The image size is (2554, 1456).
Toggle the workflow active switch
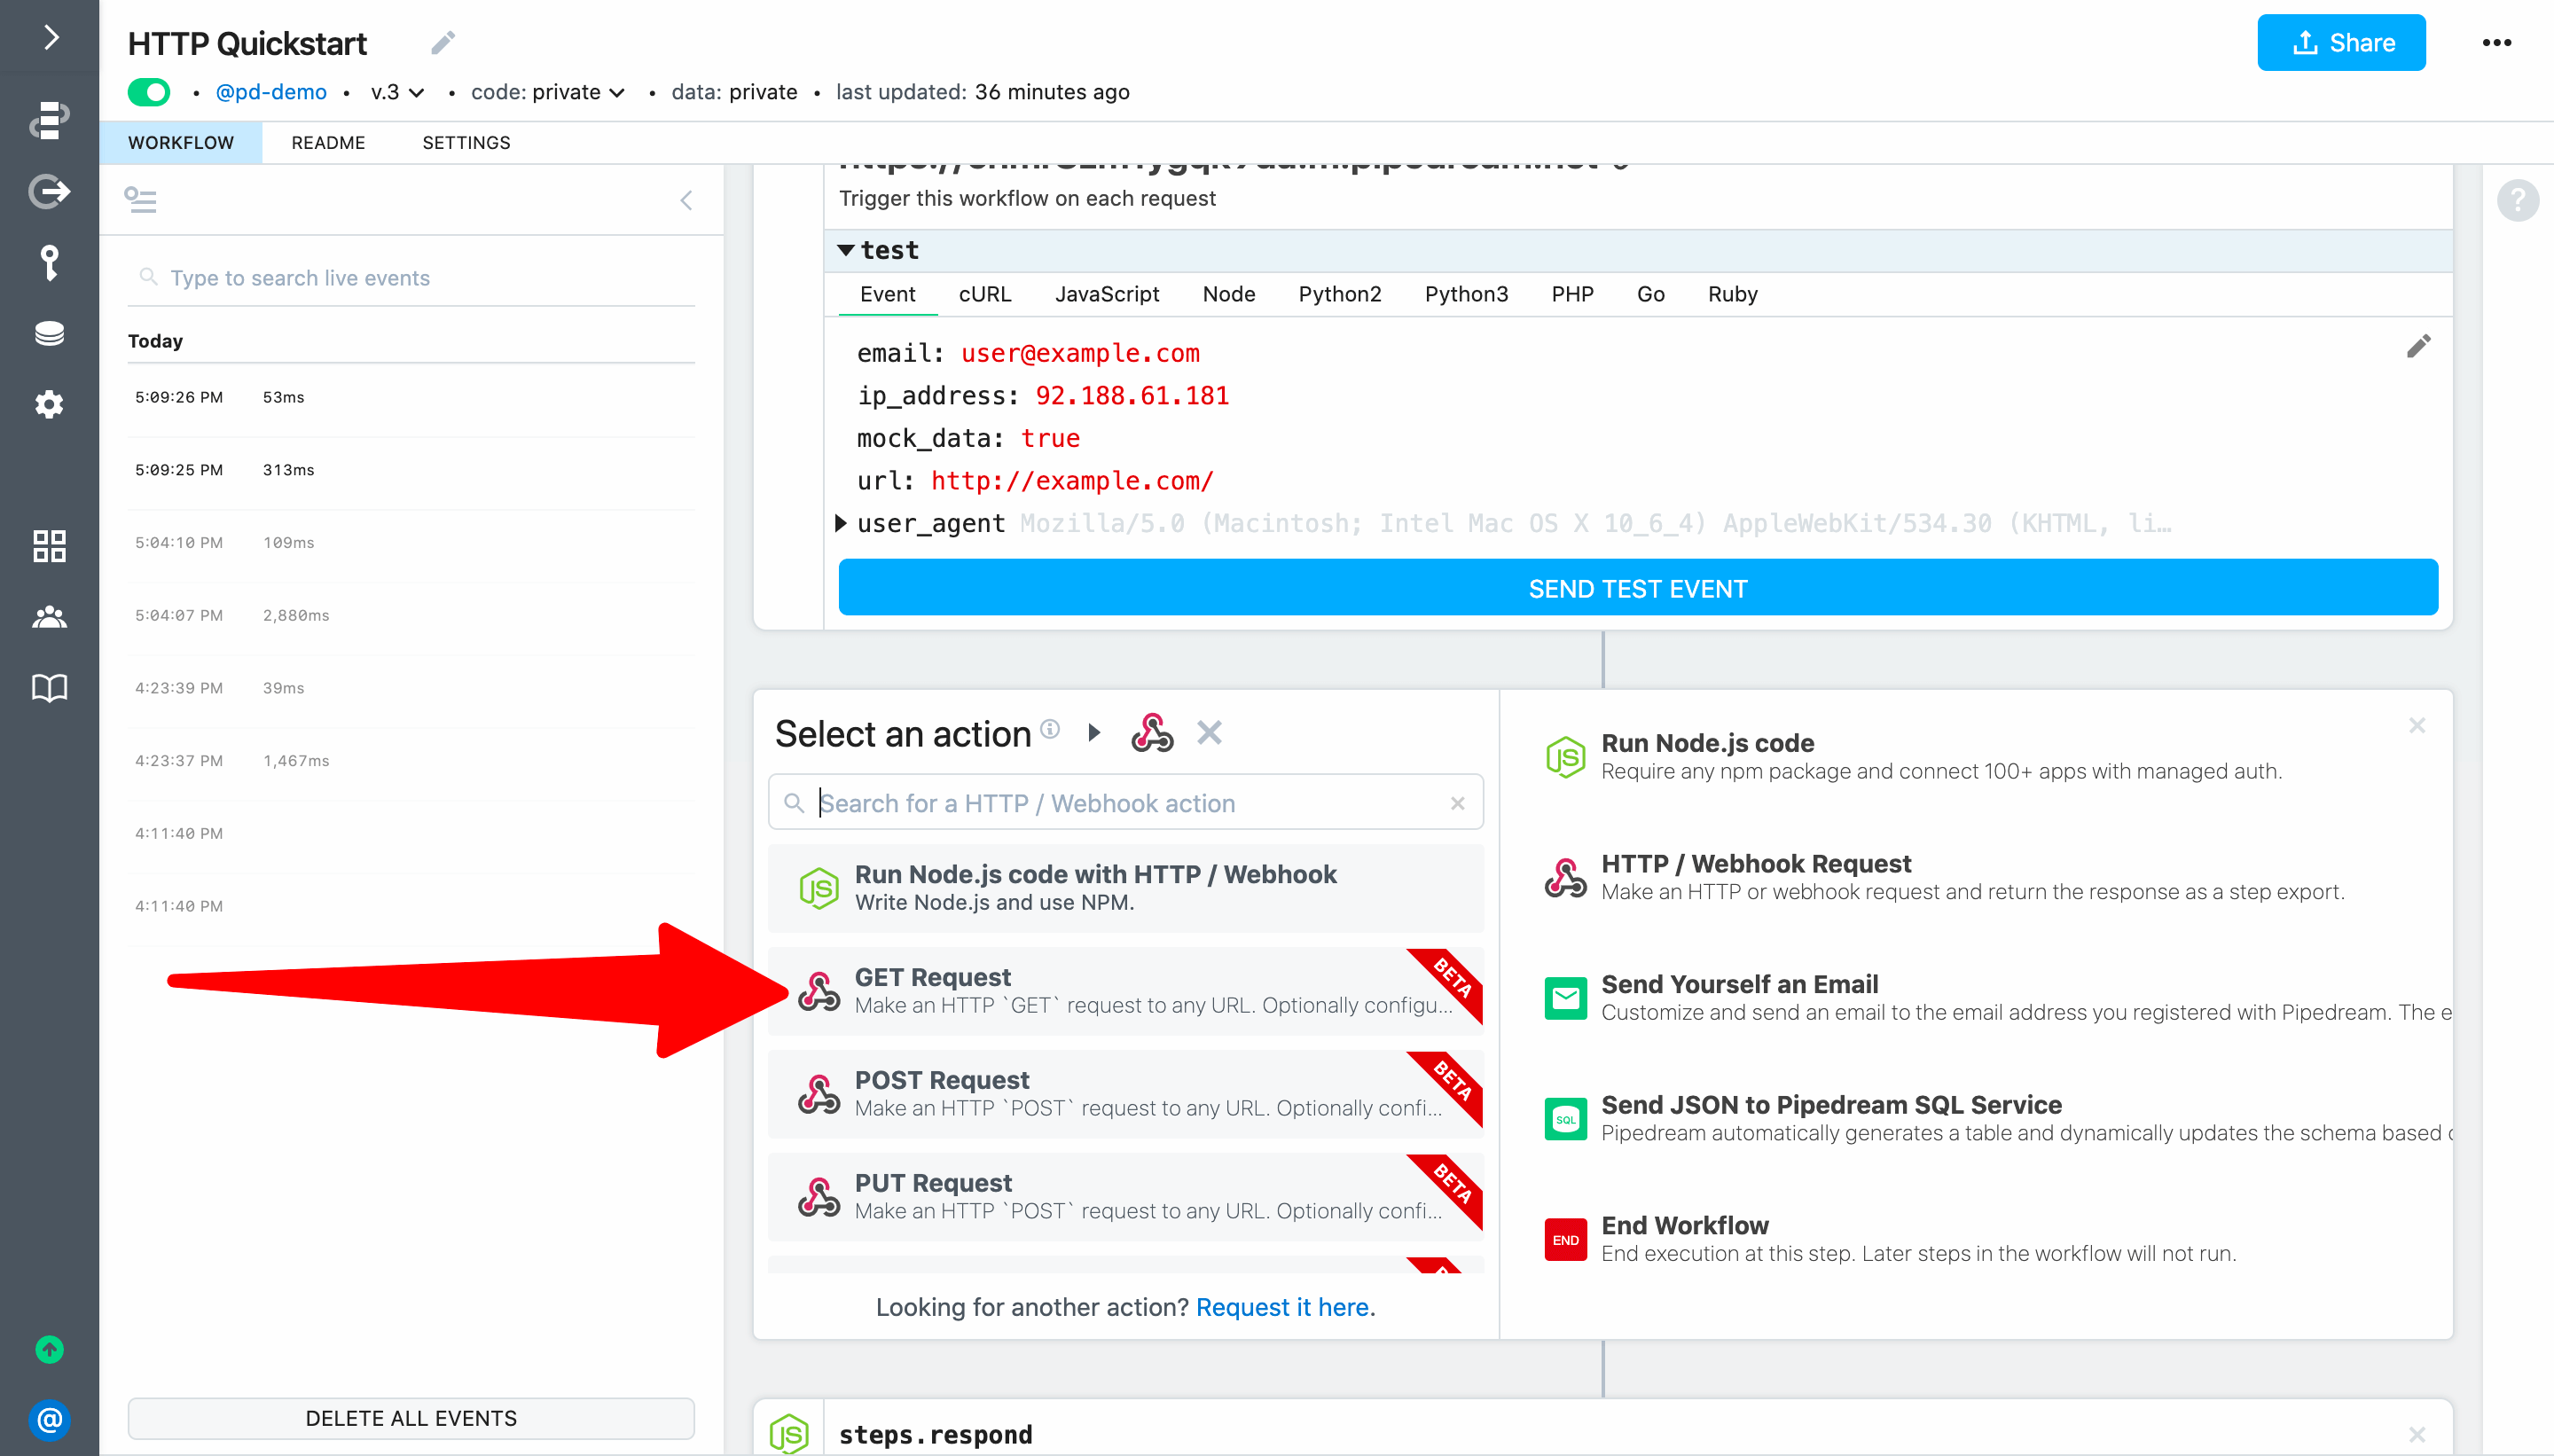click(x=149, y=92)
